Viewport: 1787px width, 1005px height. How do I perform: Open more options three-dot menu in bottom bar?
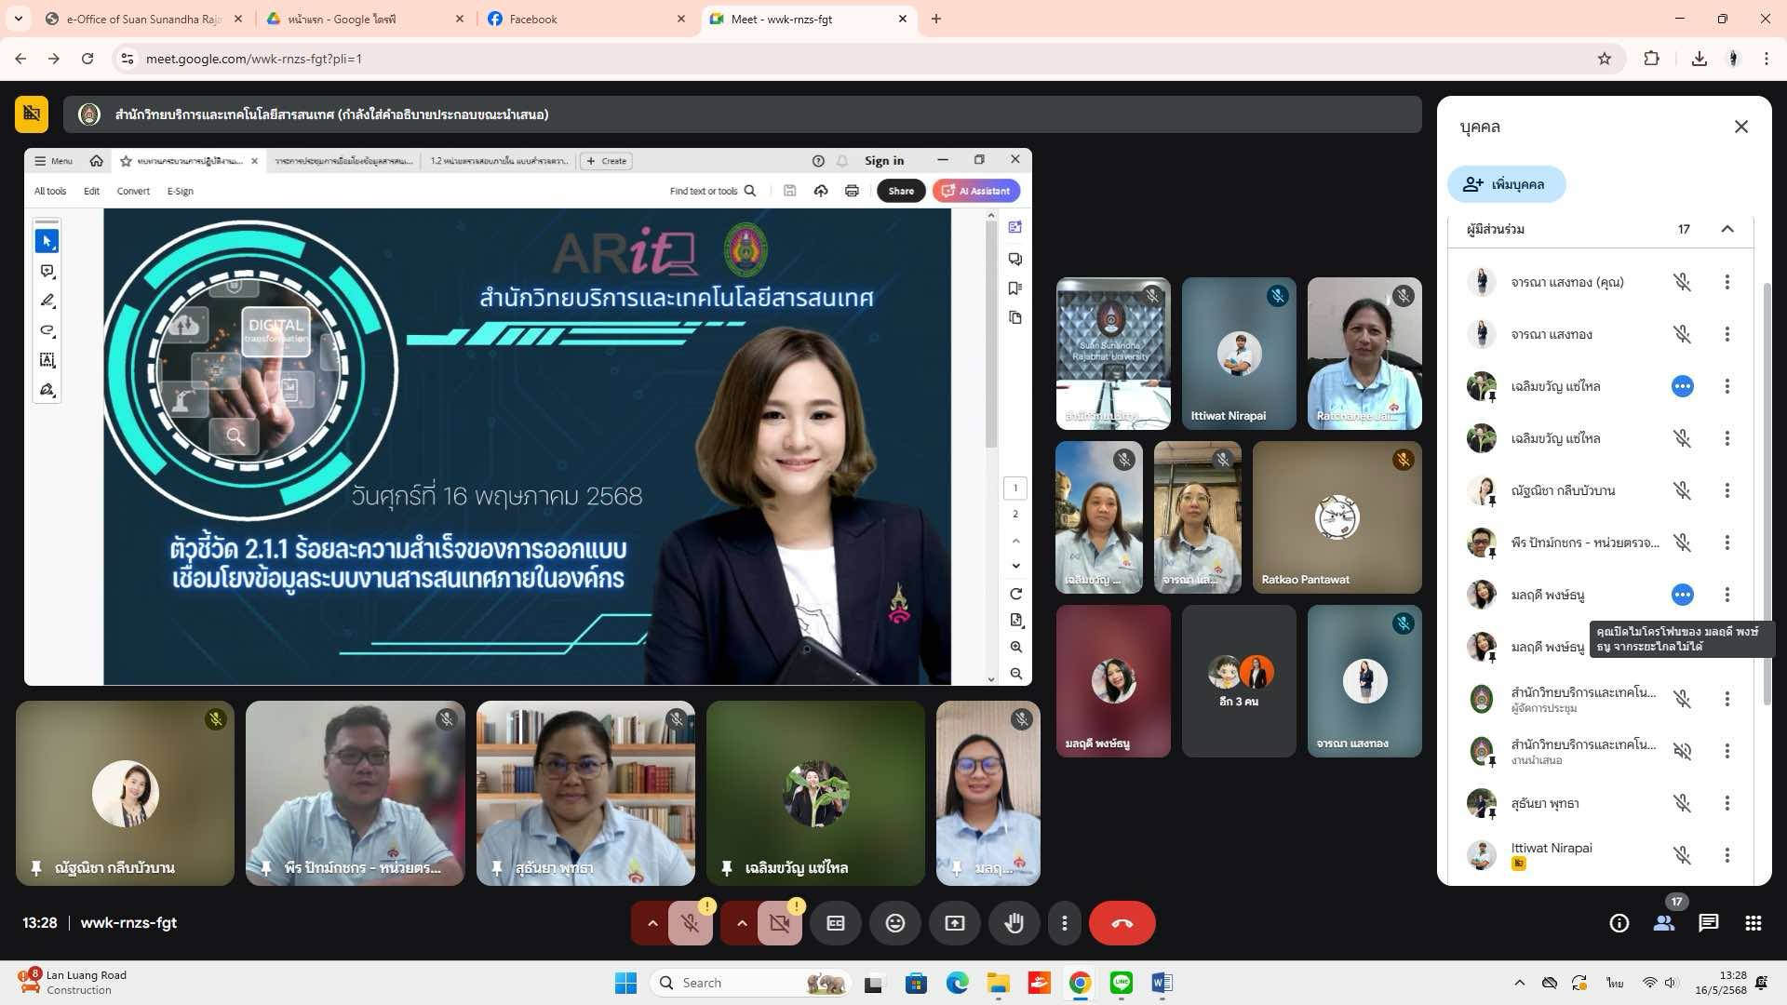1064,923
